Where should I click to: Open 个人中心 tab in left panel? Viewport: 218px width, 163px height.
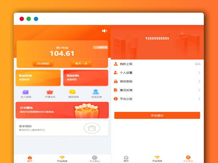coord(94,159)
